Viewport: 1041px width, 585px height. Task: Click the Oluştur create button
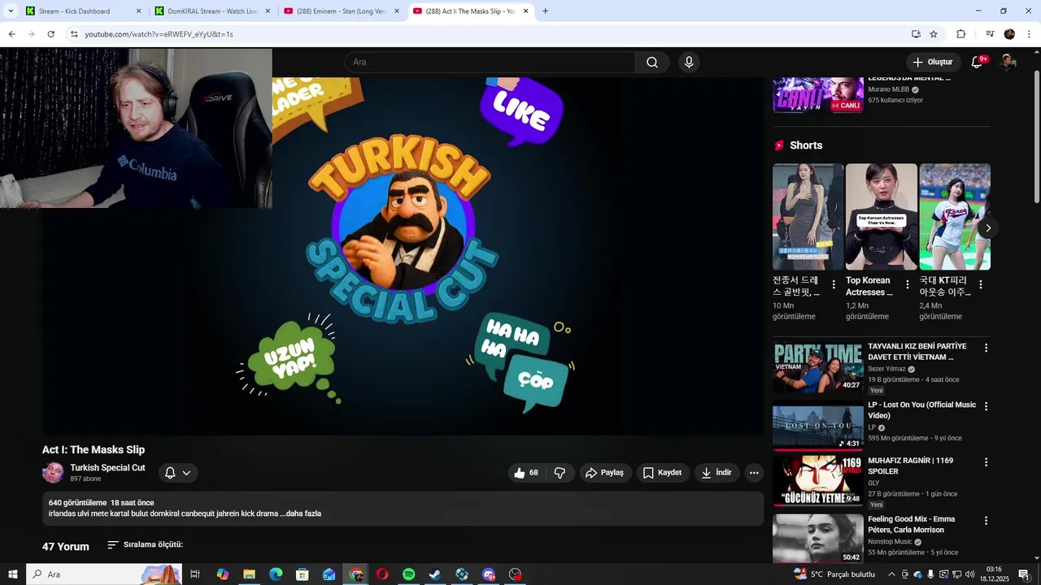click(x=933, y=62)
